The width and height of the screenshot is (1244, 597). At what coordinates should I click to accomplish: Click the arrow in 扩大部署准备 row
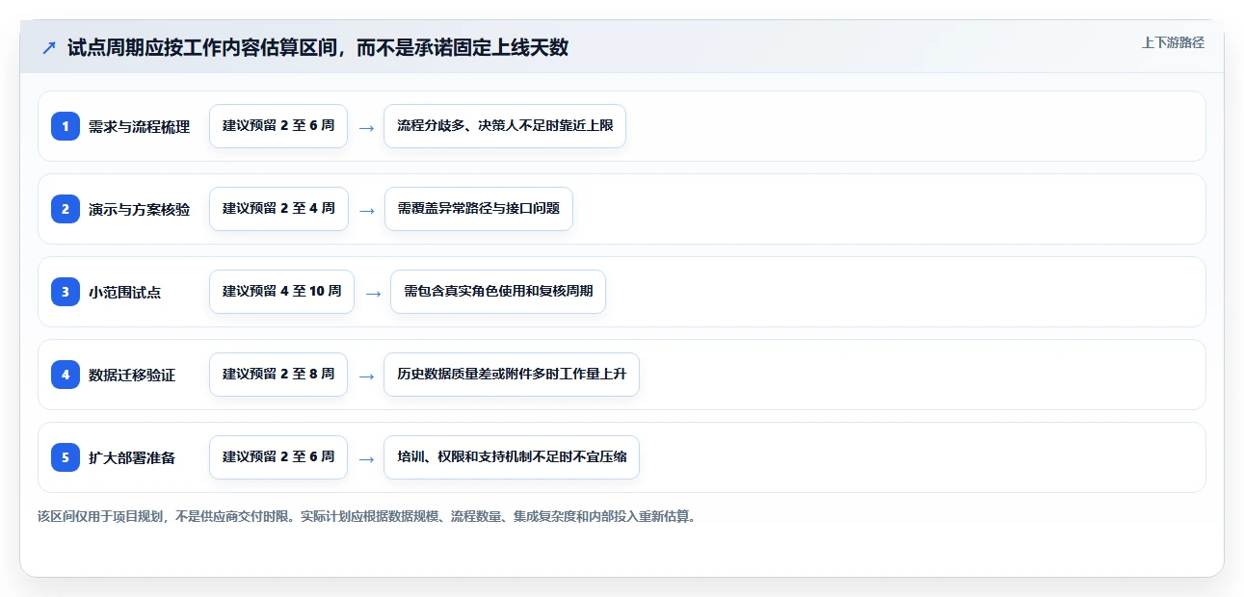(x=366, y=458)
